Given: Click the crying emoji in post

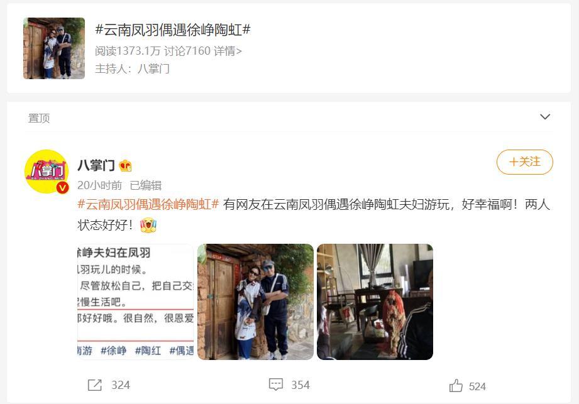Looking at the screenshot, I should (148, 225).
